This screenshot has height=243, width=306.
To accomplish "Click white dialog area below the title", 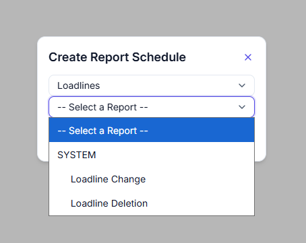I will [x=152, y=70].
